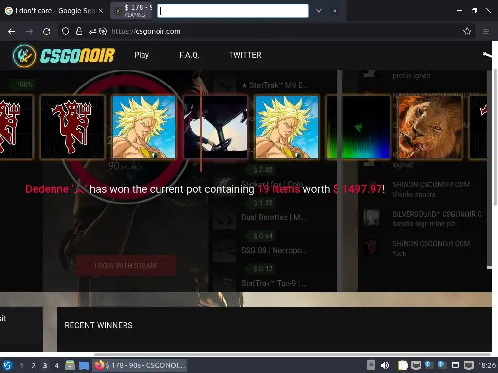Open the file manager taskbar icon
Image resolution: width=498 pixels, height=373 pixels.
[70, 365]
